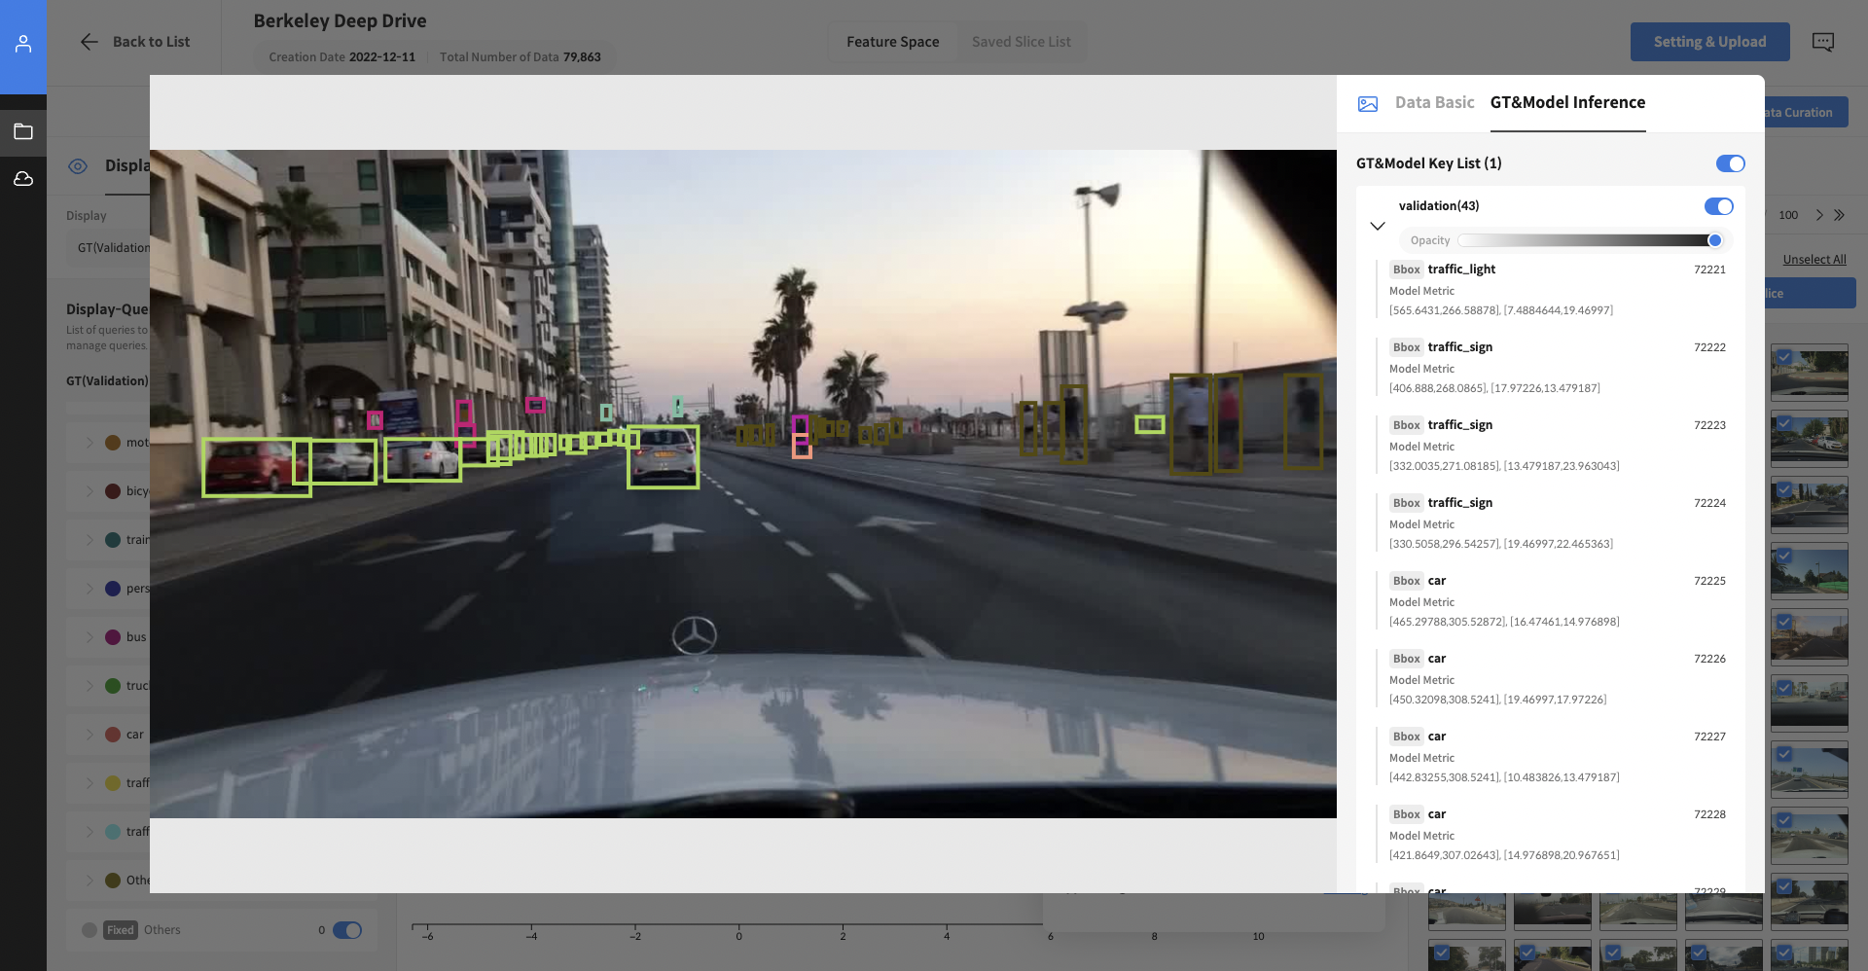Screen dimensions: 1868x971
Task: Click the Bbox tag for 72228 car
Action: coord(1407,814)
